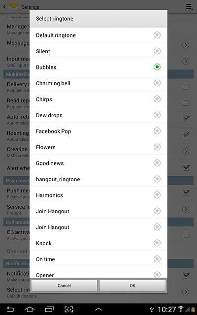Viewport: 197px width, 315px height.
Task: Confirm the ringtone with OK
Action: click(x=132, y=285)
